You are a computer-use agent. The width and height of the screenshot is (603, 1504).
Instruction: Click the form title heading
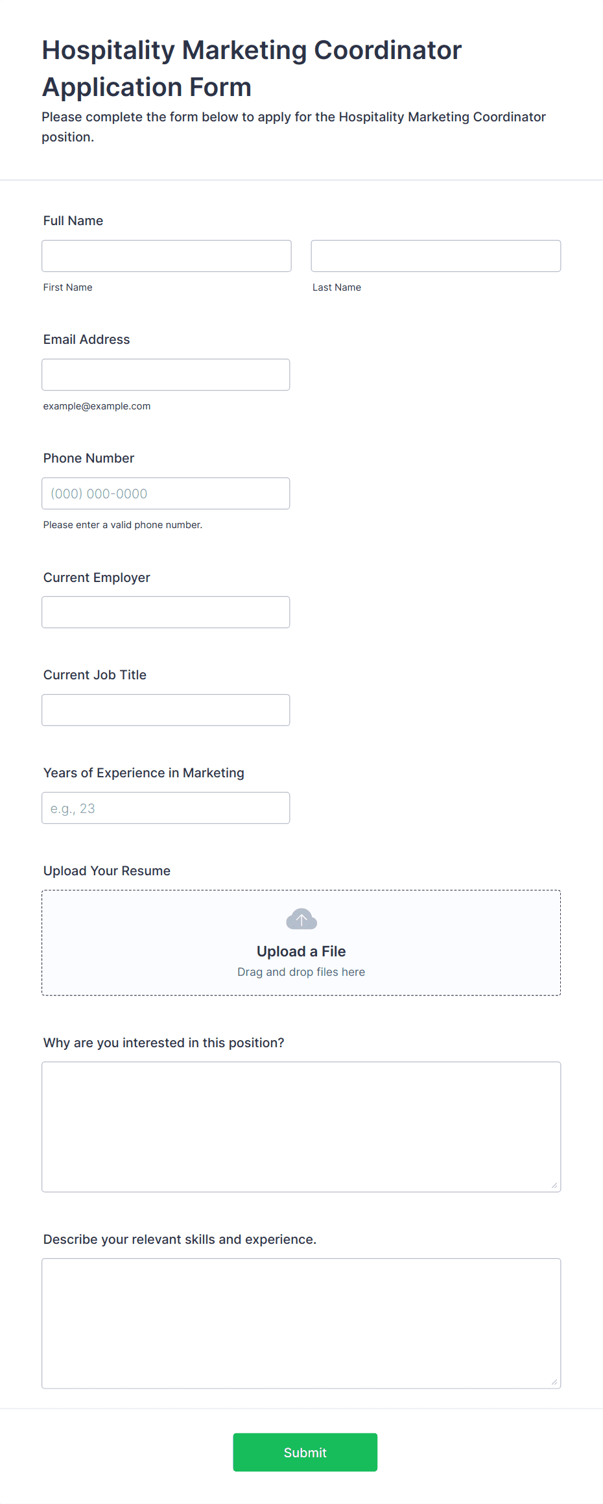[252, 68]
